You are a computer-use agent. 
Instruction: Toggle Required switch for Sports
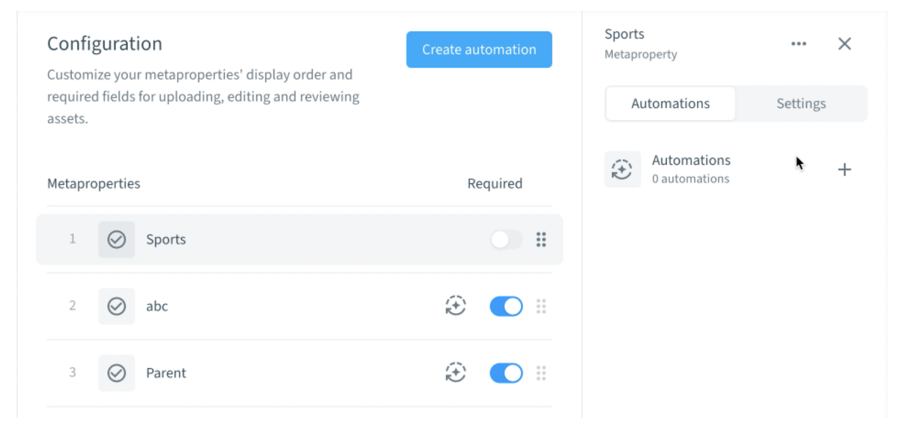(x=506, y=240)
